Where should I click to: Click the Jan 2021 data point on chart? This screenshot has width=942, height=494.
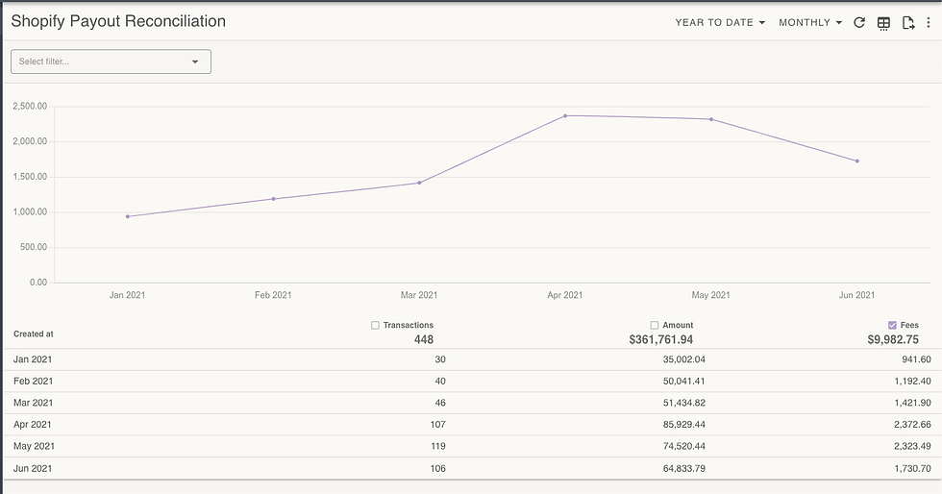(x=127, y=216)
